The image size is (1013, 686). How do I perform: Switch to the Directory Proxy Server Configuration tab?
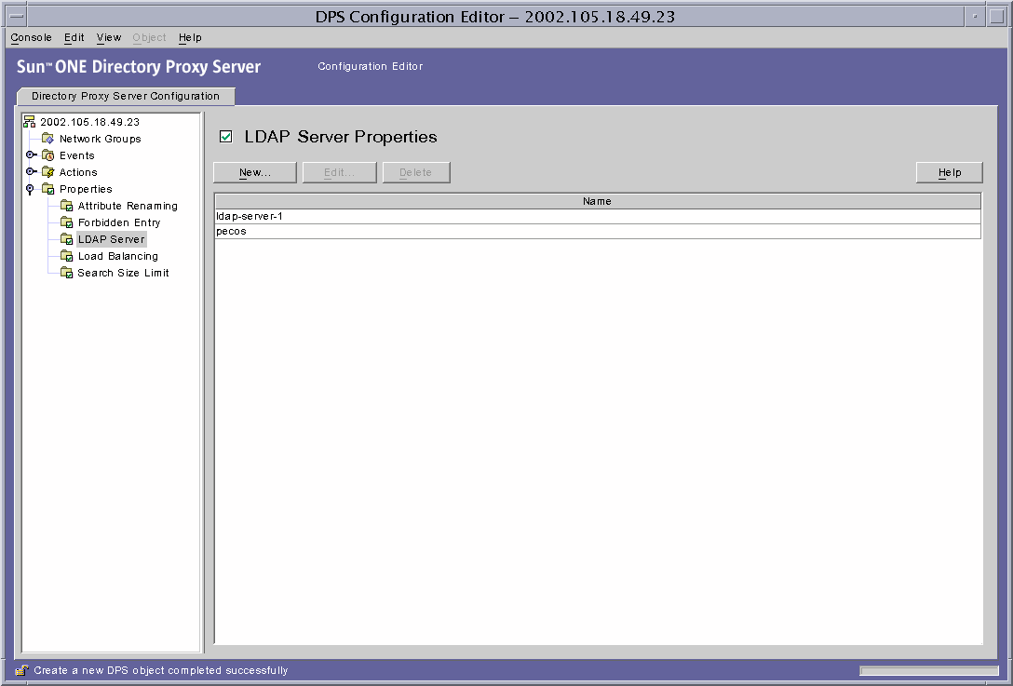[126, 96]
